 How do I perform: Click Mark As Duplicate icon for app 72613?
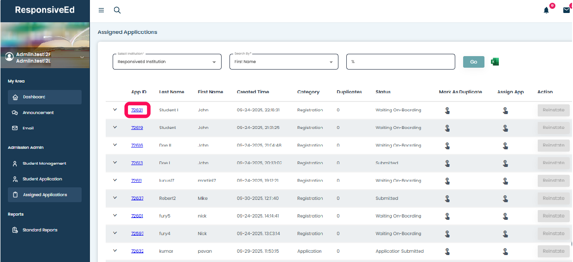[447, 163]
